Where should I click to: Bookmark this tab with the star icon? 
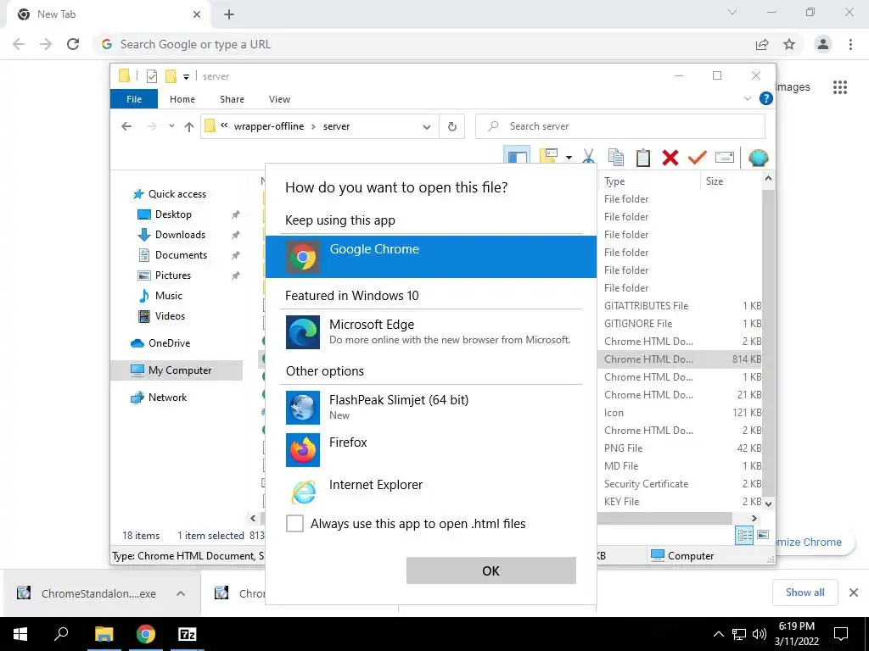pyautogui.click(x=789, y=44)
